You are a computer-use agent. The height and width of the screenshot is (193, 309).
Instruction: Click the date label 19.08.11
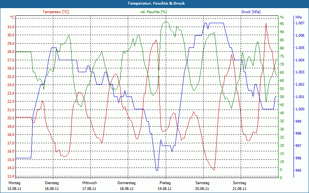165,189
